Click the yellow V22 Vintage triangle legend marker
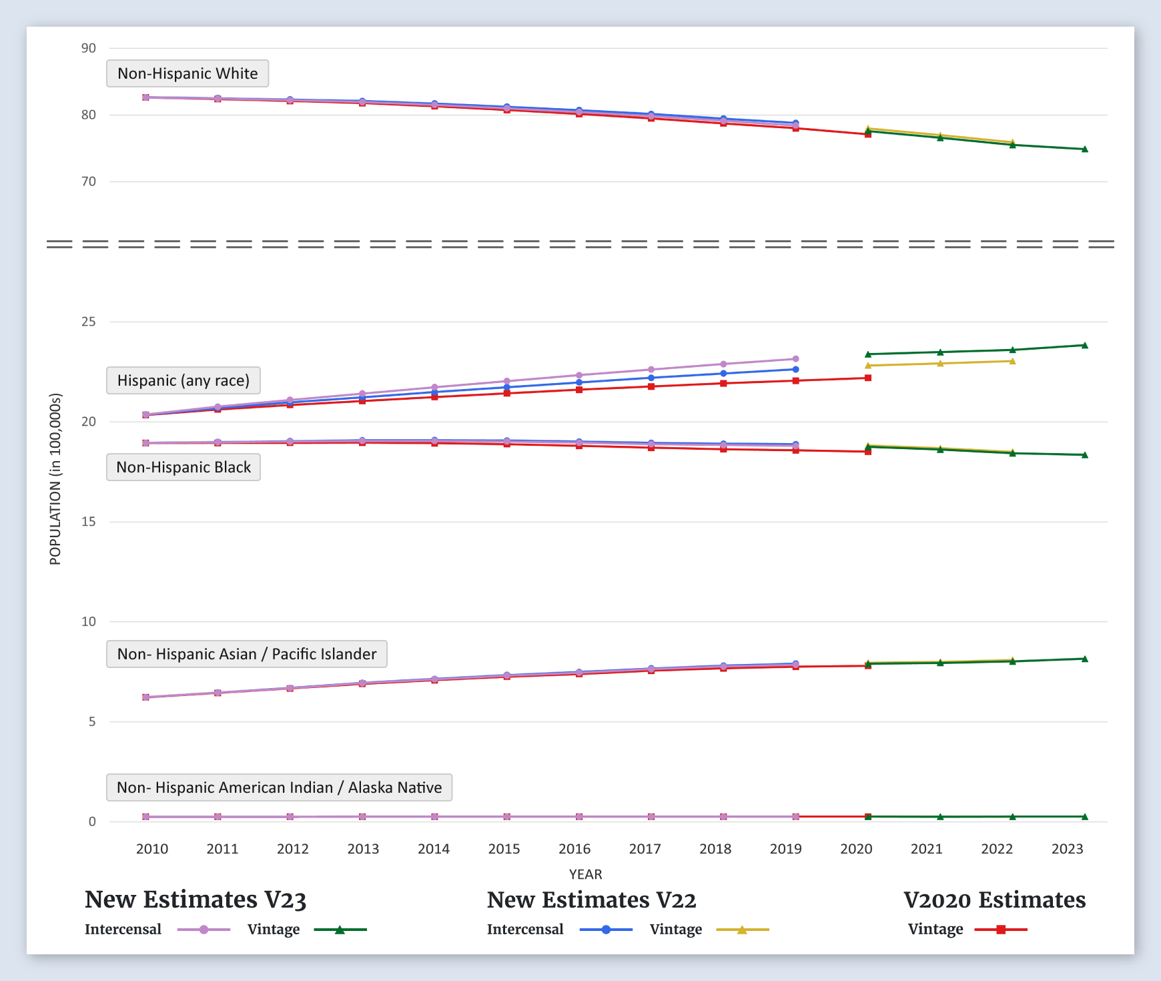1161x981 pixels. pyautogui.click(x=742, y=930)
